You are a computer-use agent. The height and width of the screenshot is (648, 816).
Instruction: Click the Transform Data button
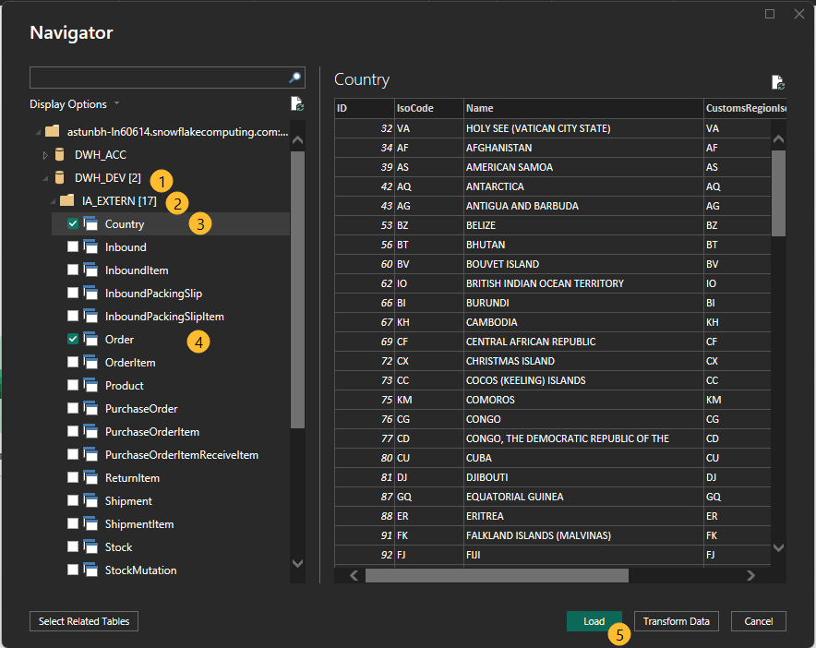click(677, 621)
